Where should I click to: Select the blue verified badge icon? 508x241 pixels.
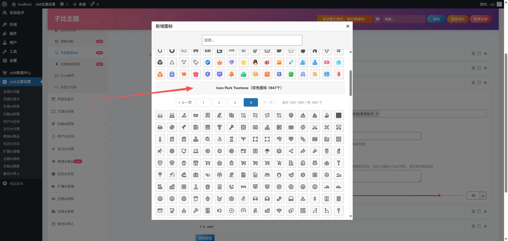click(208, 62)
